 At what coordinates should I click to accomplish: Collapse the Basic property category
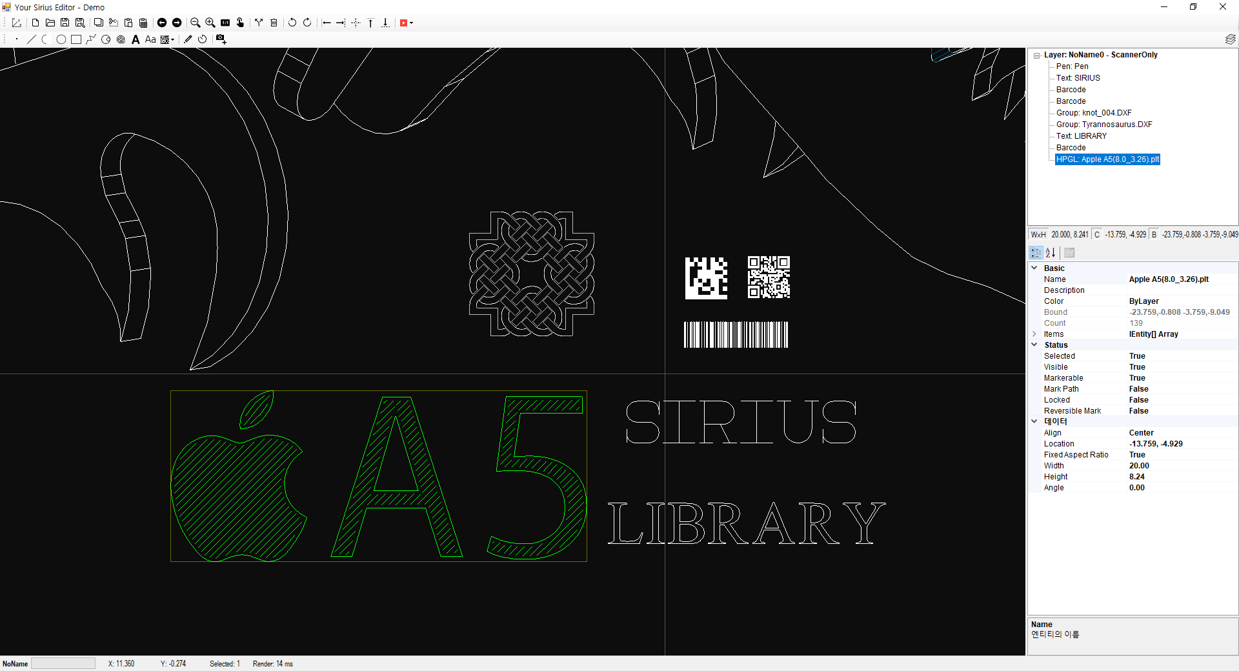point(1034,268)
